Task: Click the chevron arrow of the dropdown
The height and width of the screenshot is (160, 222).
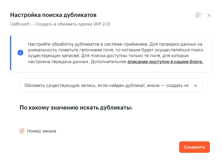Action: point(196,85)
